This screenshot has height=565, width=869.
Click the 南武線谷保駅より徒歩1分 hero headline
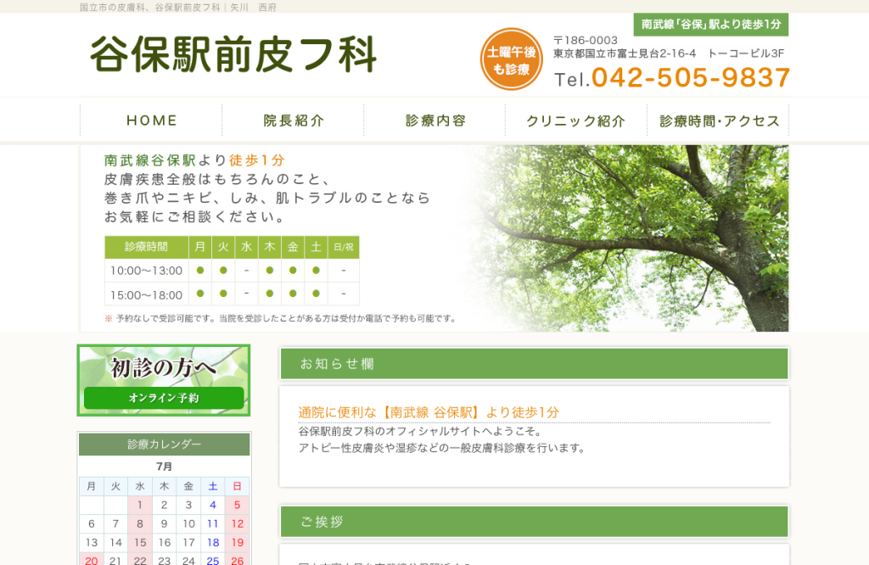[x=194, y=160]
